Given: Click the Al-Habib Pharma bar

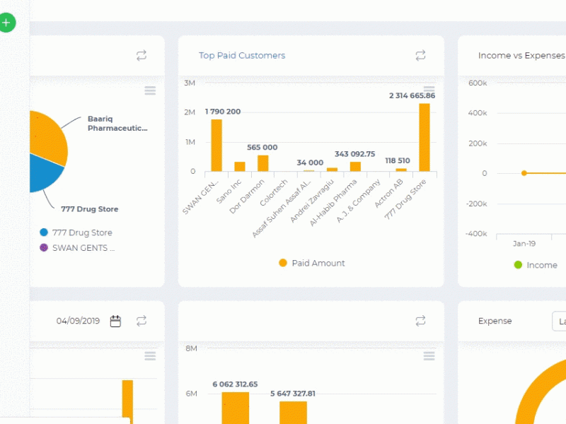Looking at the screenshot, I should 356,167.
